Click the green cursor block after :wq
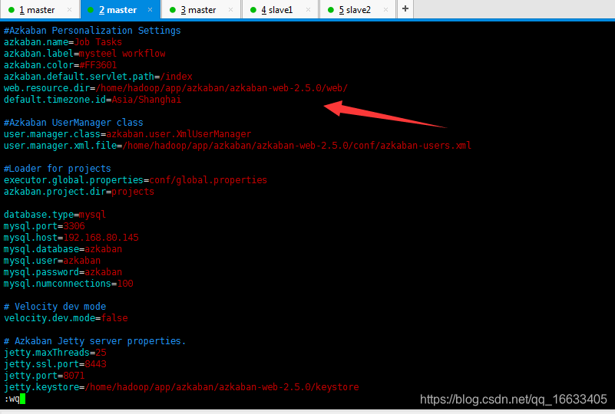Image resolution: width=615 pixels, height=414 pixels. pos(23,399)
